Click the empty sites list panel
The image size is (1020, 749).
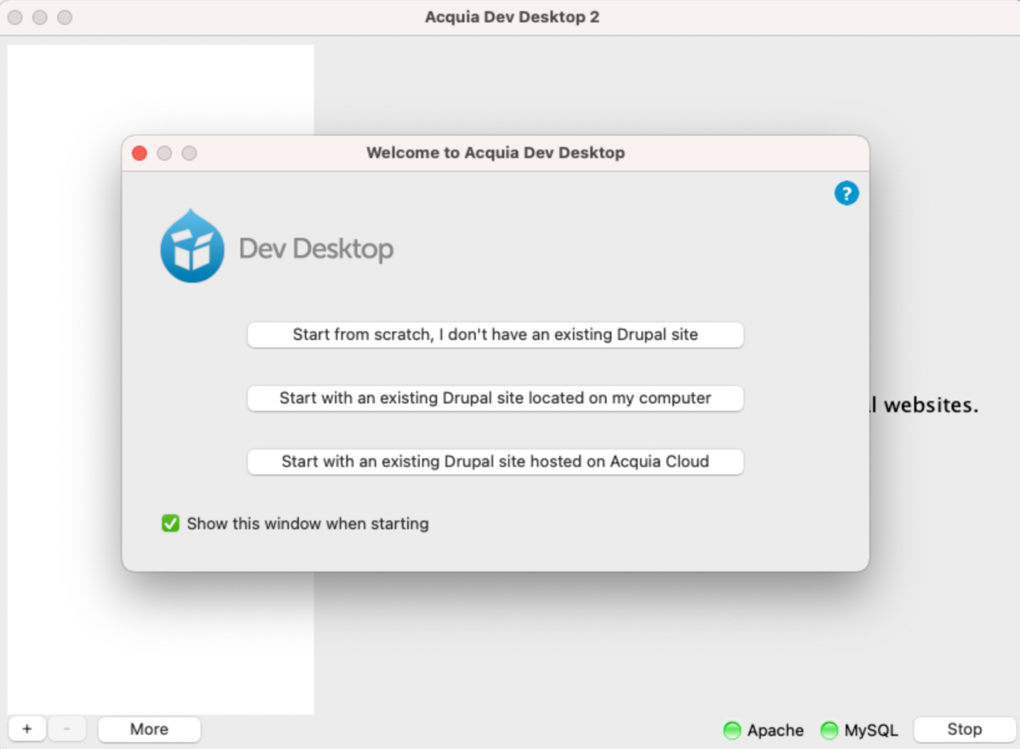point(161,380)
